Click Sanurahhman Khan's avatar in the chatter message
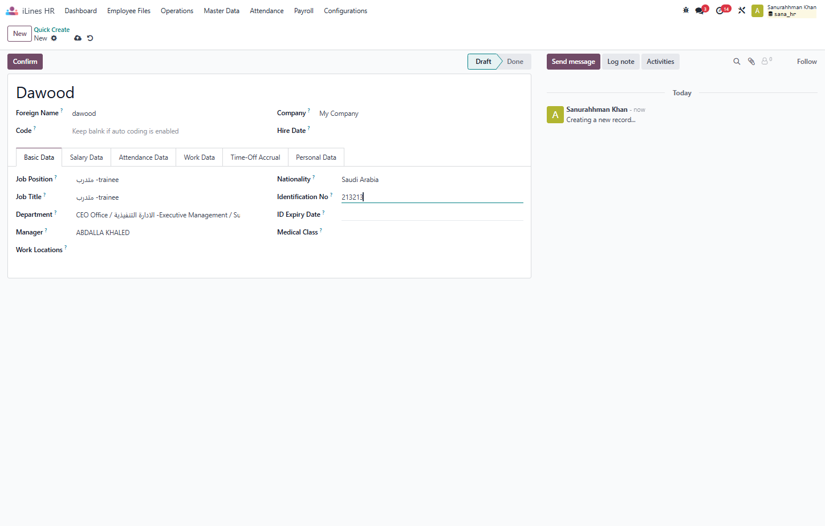The width and height of the screenshot is (825, 526). point(555,115)
